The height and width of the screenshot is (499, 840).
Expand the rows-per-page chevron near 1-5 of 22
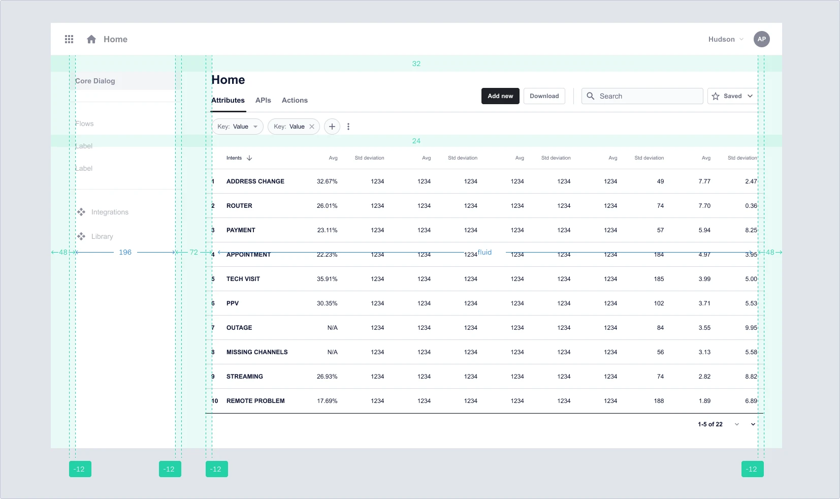(x=737, y=424)
